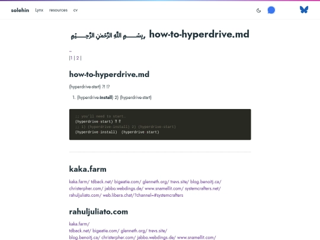Open the resources nav item
This screenshot has height=240, width=320.
click(x=58, y=10)
